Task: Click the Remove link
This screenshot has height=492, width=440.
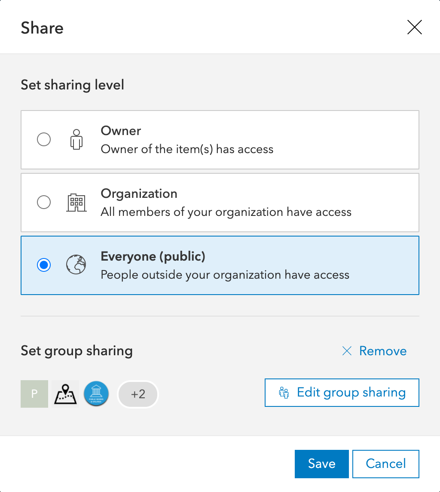Action: pyautogui.click(x=382, y=351)
